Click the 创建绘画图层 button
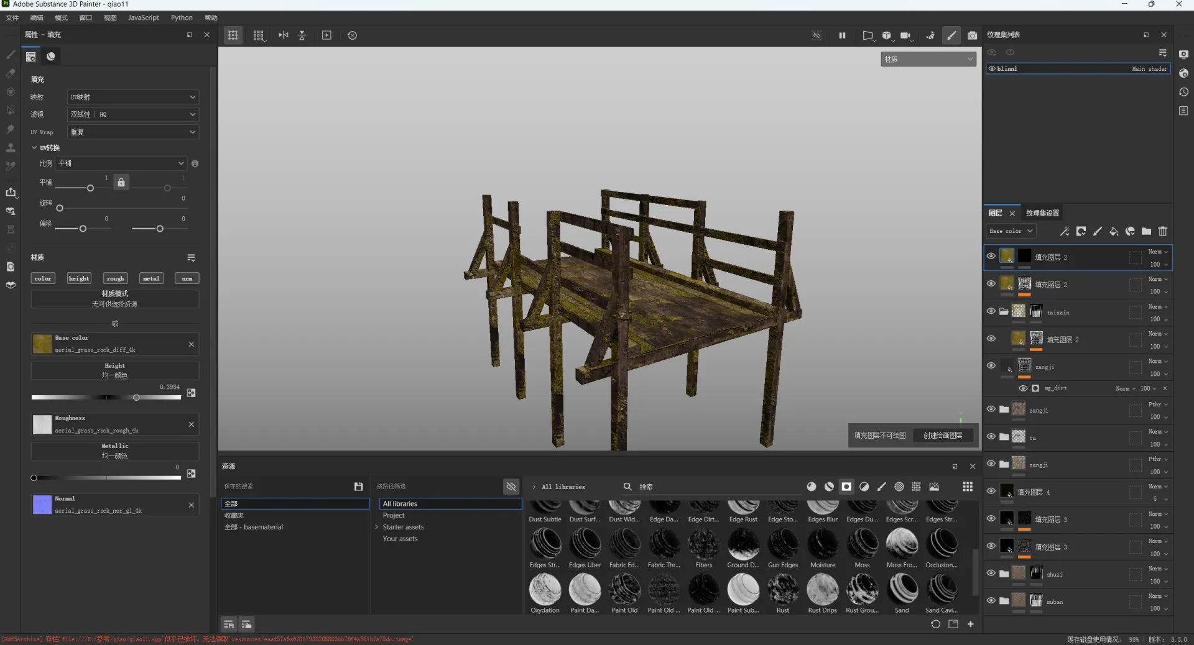The width and height of the screenshot is (1194, 645). tap(942, 436)
